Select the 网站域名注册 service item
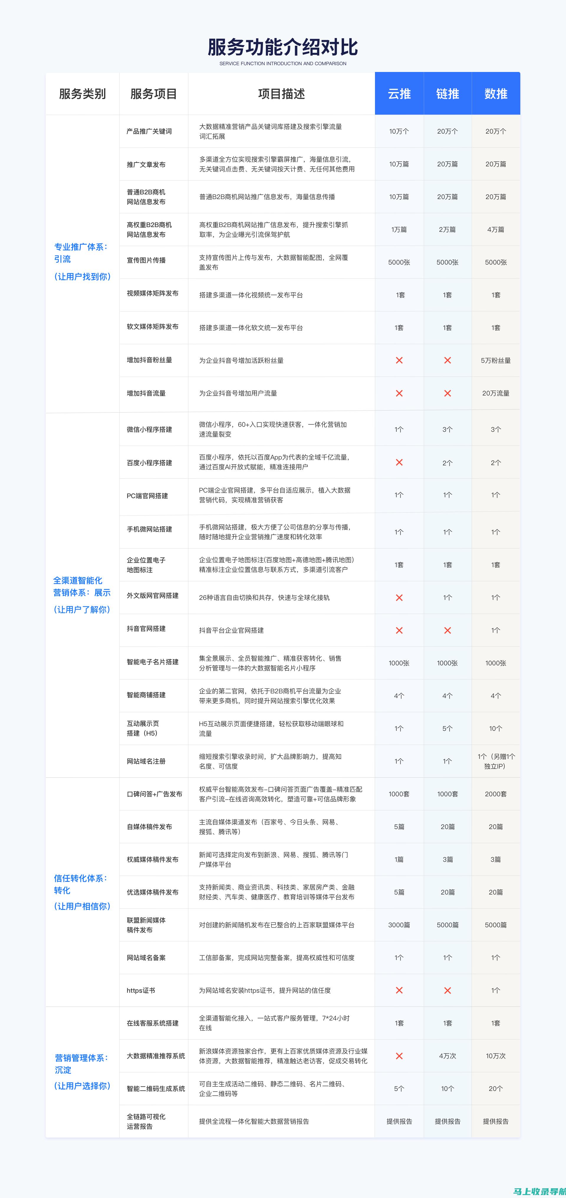This screenshot has height=1198, width=566. pyautogui.click(x=146, y=761)
